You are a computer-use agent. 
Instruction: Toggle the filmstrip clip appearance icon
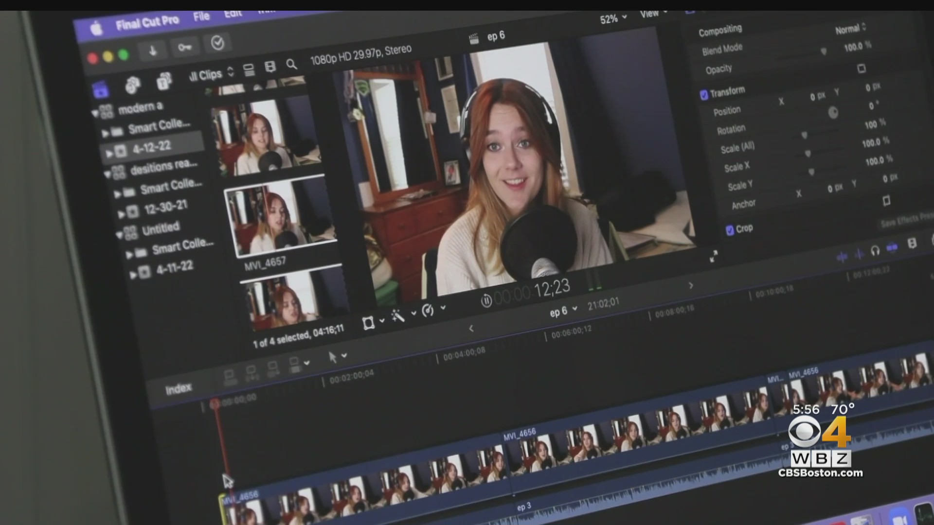269,67
